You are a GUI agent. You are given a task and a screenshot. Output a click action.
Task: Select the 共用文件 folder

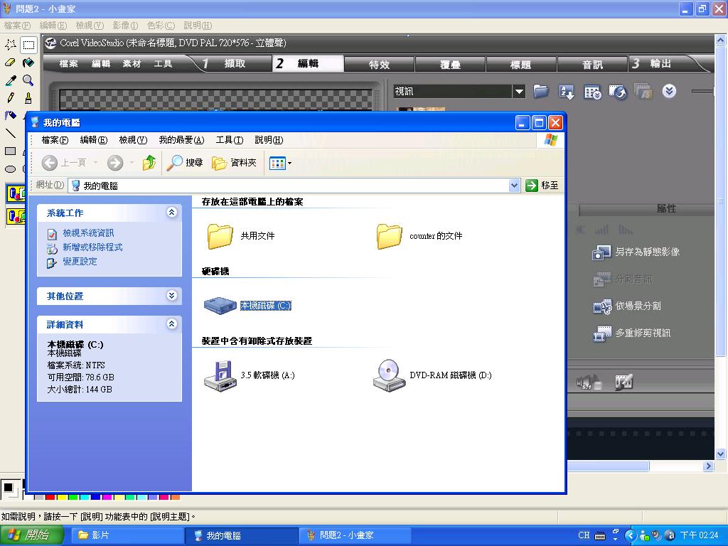242,236
